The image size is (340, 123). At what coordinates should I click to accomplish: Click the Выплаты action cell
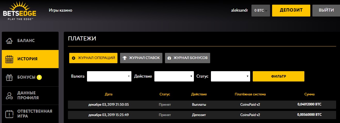[x=199, y=105]
